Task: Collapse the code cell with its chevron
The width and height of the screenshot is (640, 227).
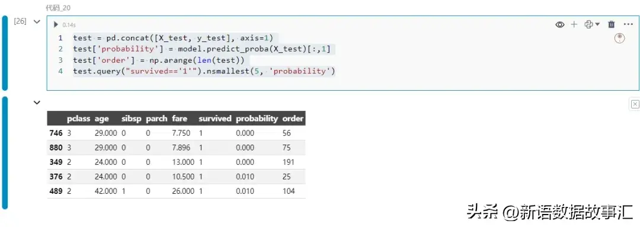Action: [x=37, y=22]
